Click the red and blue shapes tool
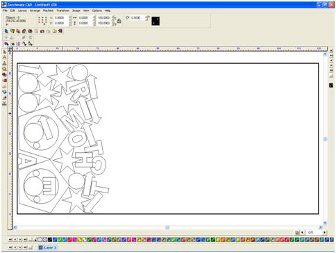Image resolution: width=336 pixels, height=253 pixels. pos(4,74)
